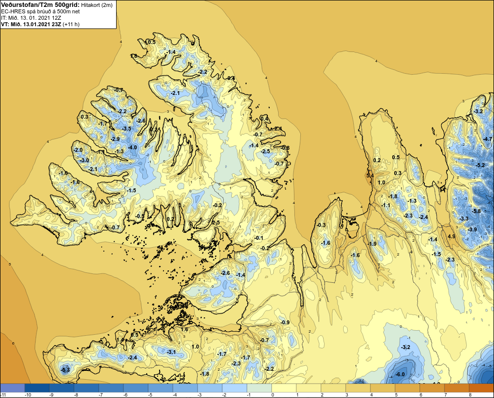Select the legend swatch between 6 and 7
494x398 pixels.
[x=432, y=388]
